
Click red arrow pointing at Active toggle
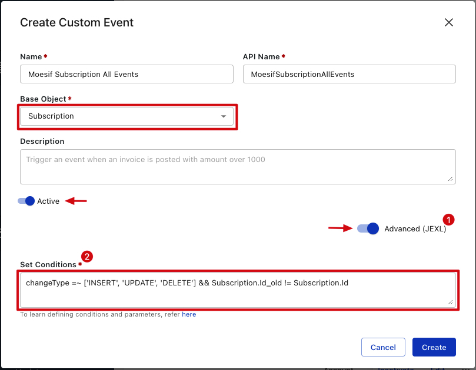76,201
